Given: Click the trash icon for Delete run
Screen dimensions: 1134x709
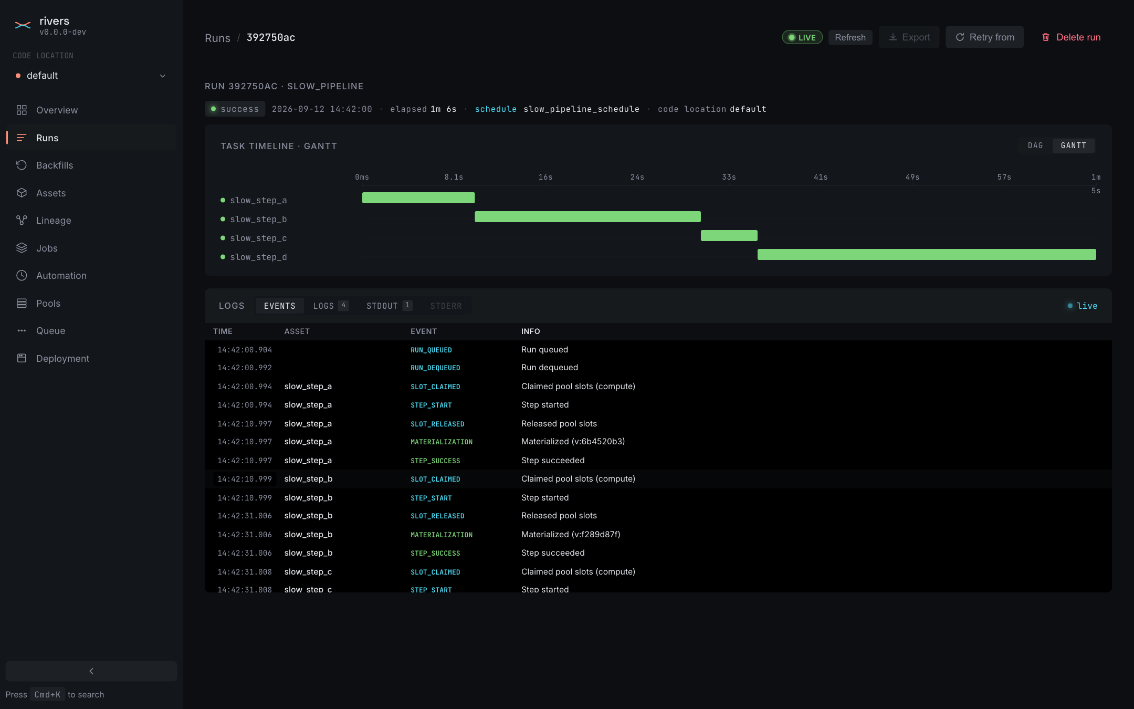Looking at the screenshot, I should coord(1046,37).
